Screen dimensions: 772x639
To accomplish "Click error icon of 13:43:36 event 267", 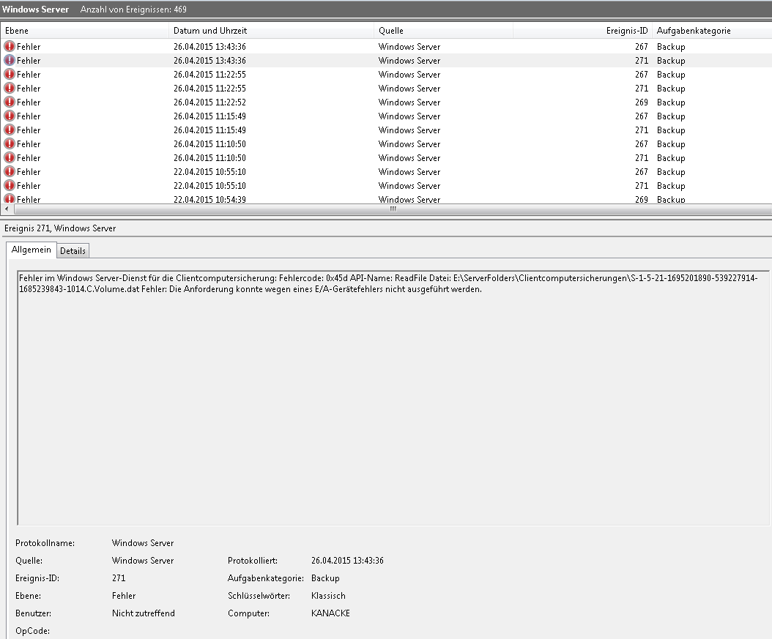I will [x=10, y=46].
